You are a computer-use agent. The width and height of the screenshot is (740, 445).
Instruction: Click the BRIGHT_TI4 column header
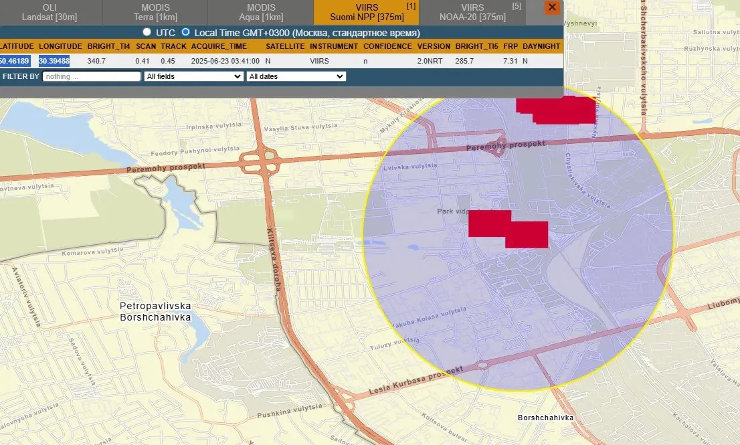[107, 46]
